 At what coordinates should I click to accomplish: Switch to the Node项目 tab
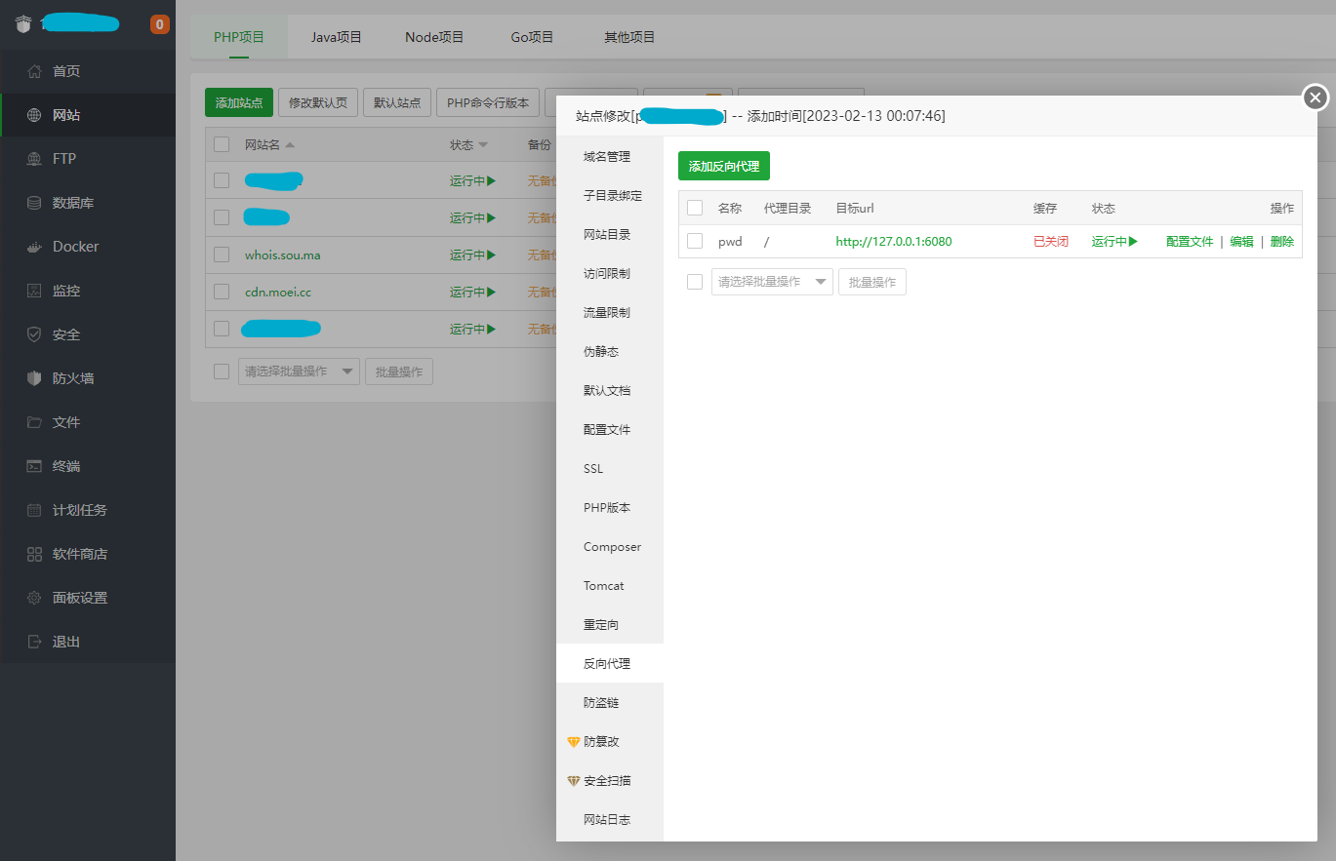click(x=434, y=37)
